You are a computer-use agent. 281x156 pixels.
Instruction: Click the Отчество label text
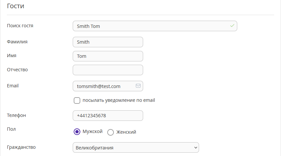[x=17, y=70]
